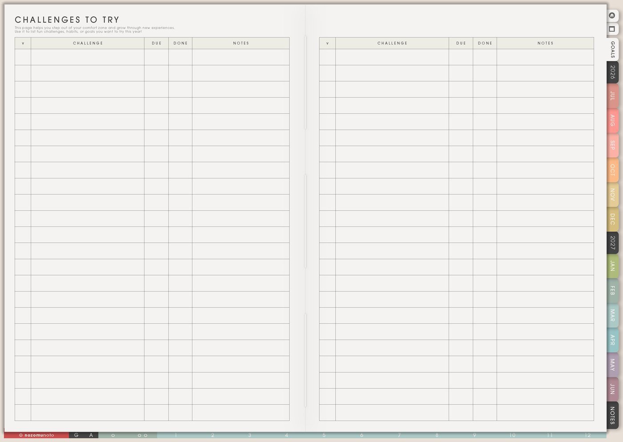Image resolution: width=623 pixels, height=442 pixels.
Task: Open the GOALS side tab
Action: click(x=613, y=49)
